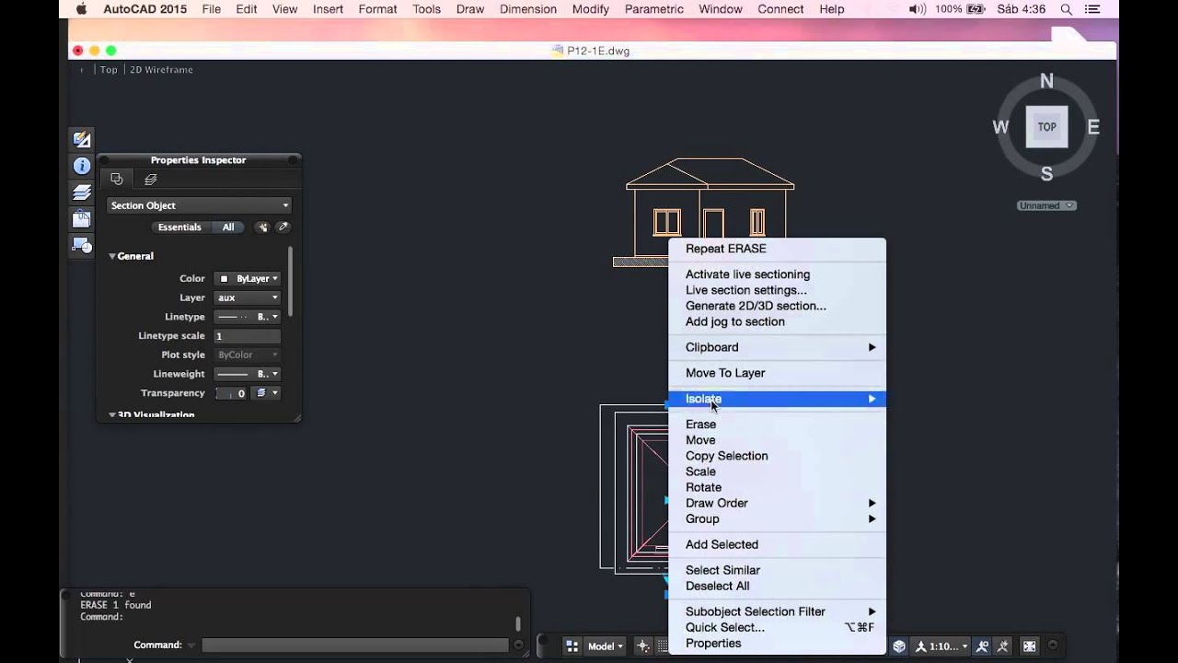Expand the 3D Visualization section
This screenshot has height=663, width=1178.
pos(152,415)
